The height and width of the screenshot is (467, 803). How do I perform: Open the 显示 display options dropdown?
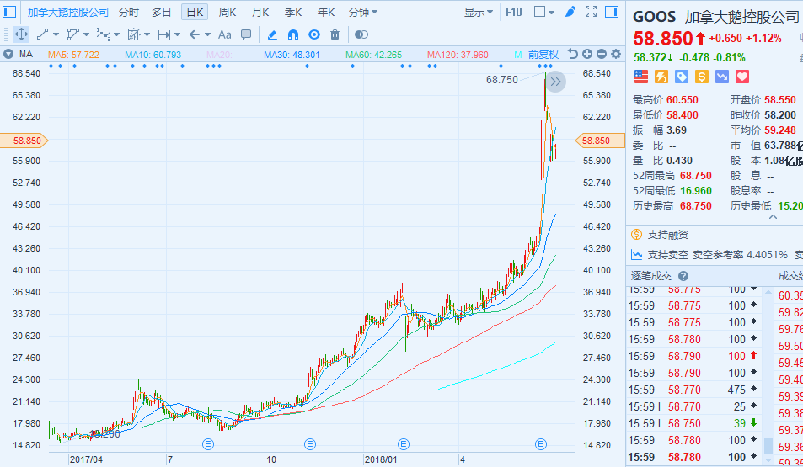479,12
